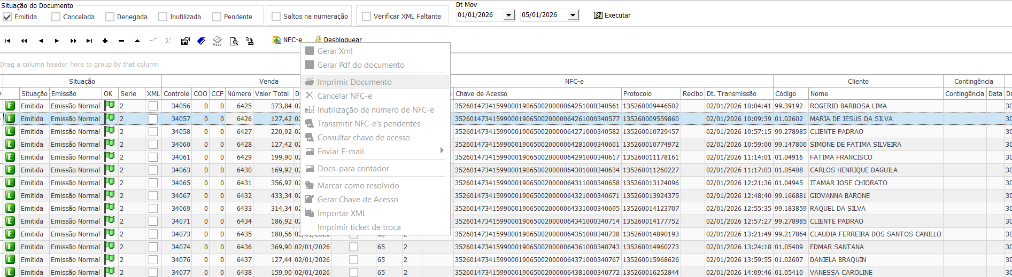Sort by Chave de Acesso column header
Viewport: 1012px width, 277px height.
coord(537,93)
